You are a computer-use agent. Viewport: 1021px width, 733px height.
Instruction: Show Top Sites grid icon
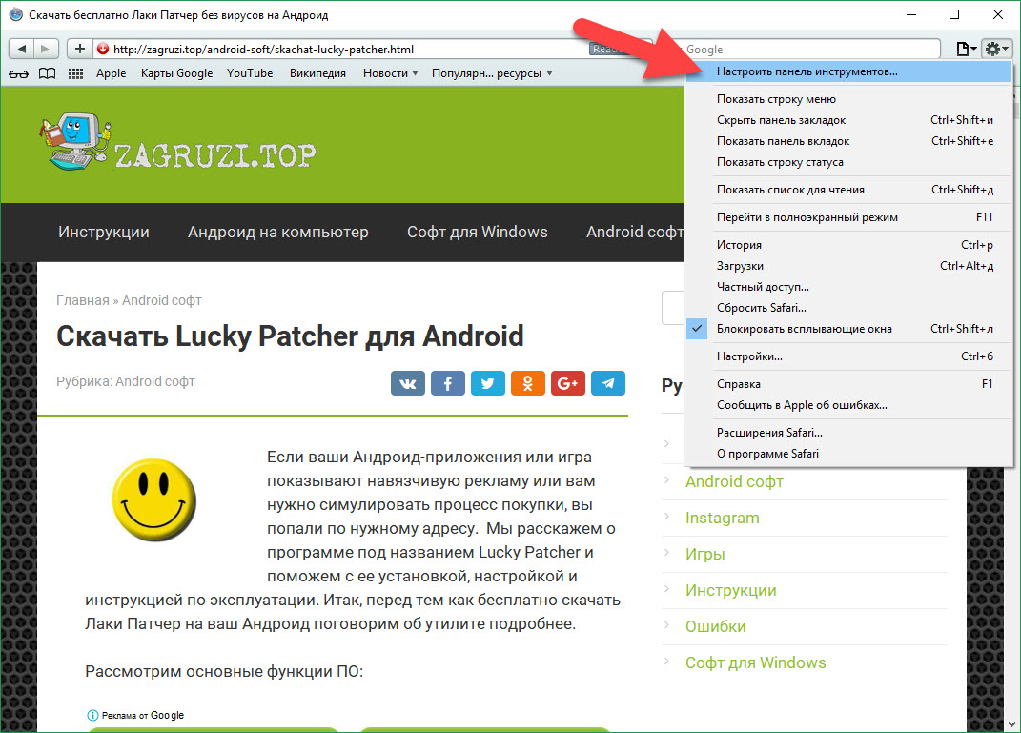pos(75,73)
